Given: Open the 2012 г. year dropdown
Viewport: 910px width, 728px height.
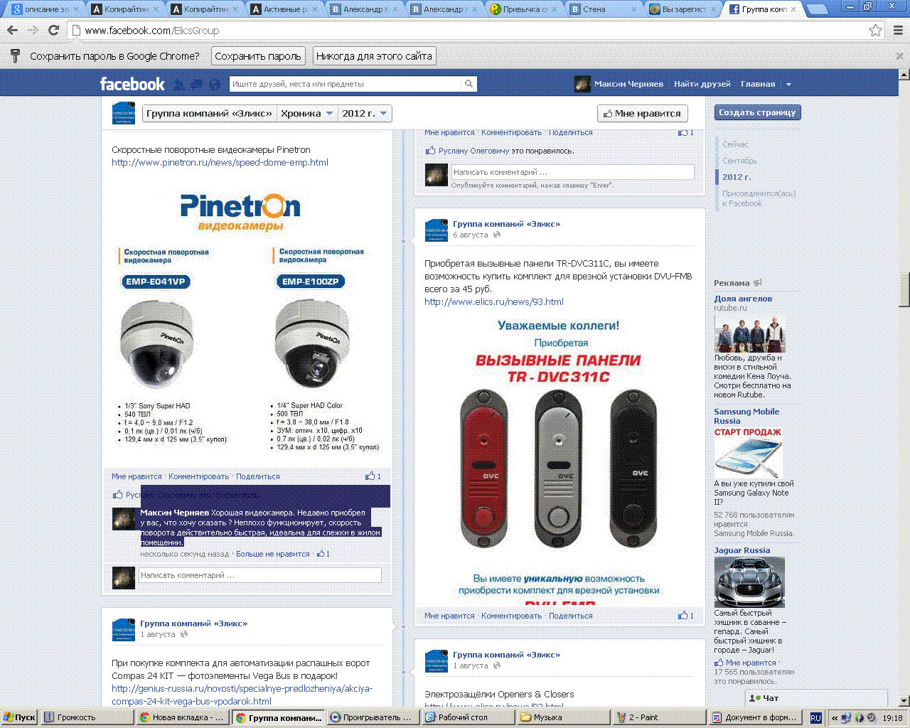Looking at the screenshot, I should point(364,113).
